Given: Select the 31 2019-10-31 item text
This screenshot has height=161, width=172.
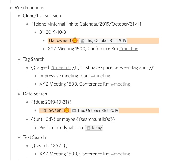Looking at the screenshot, I should pos(54,32).
